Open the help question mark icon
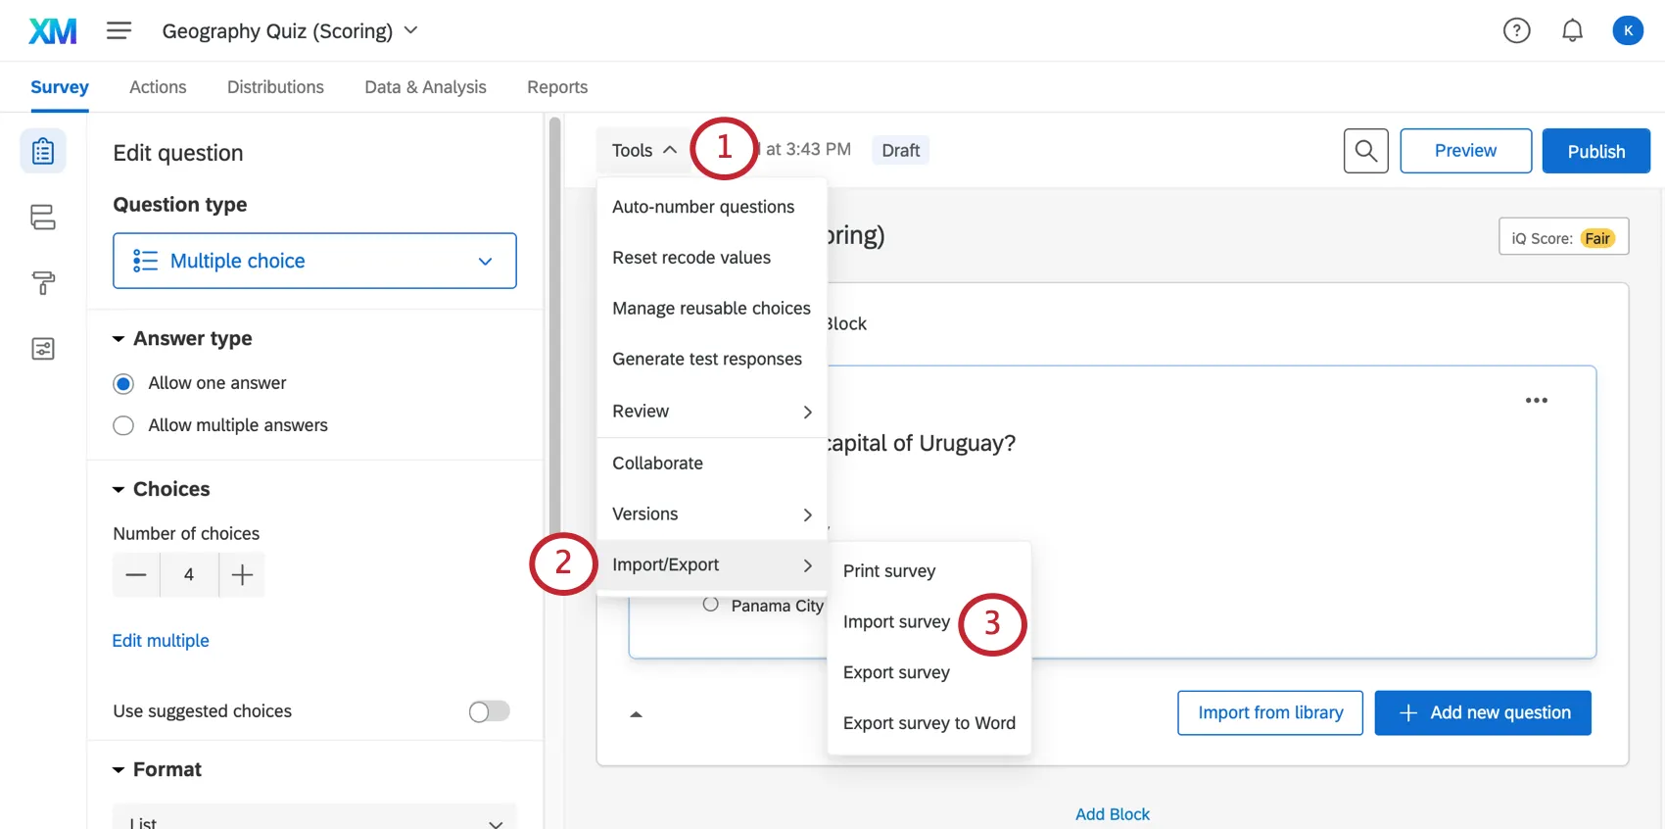1665x829 pixels. point(1516,31)
